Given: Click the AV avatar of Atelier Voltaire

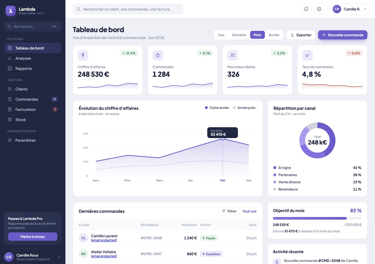Looking at the screenshot, I should [x=83, y=254].
